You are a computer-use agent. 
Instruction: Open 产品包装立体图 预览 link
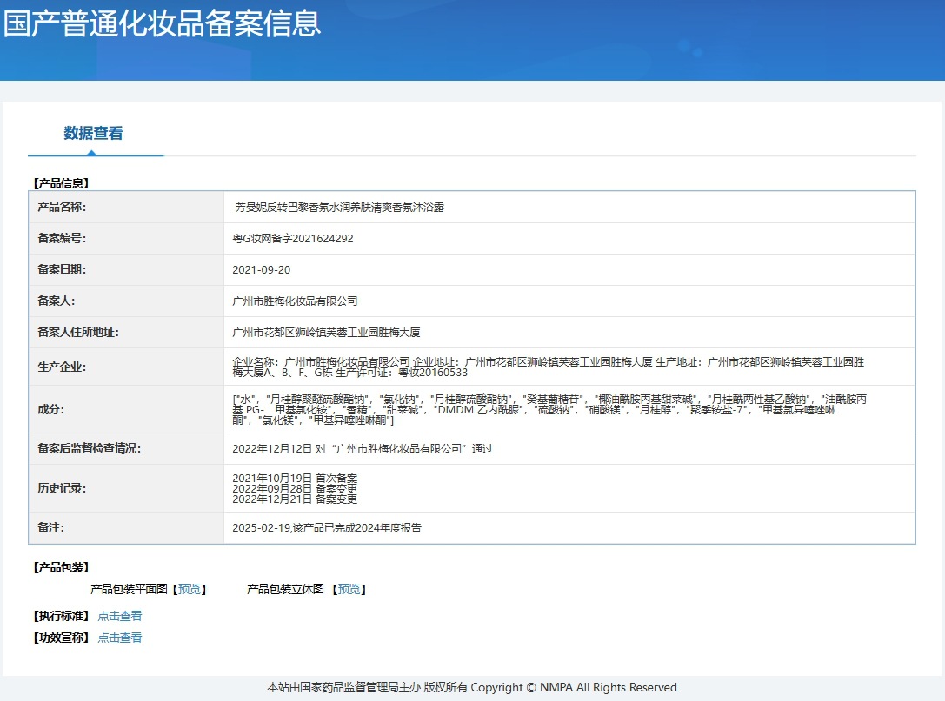tap(349, 589)
